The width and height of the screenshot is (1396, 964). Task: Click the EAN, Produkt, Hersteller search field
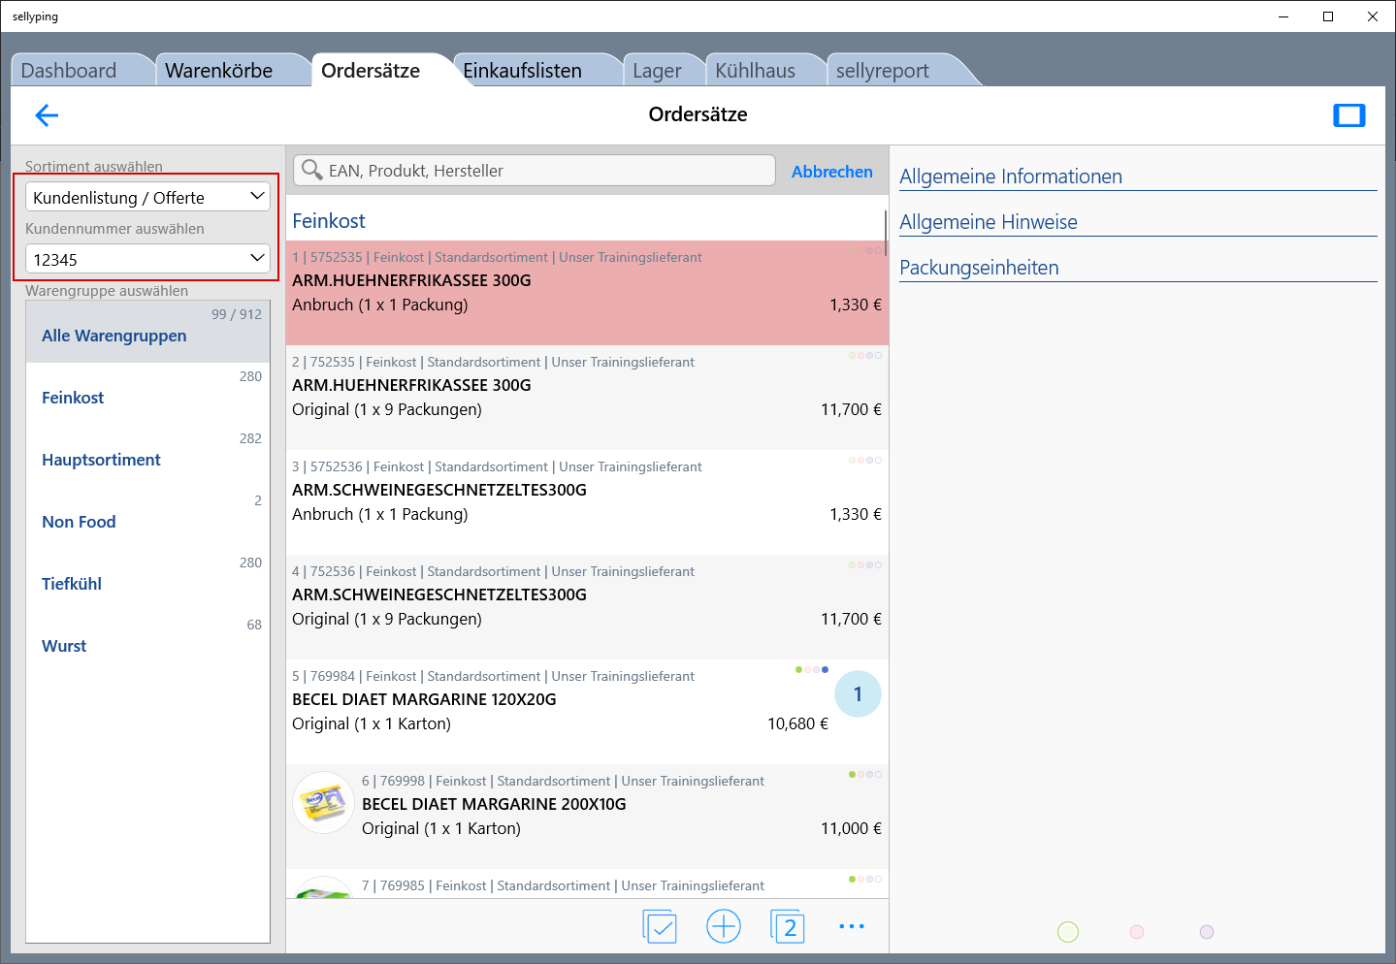point(548,171)
